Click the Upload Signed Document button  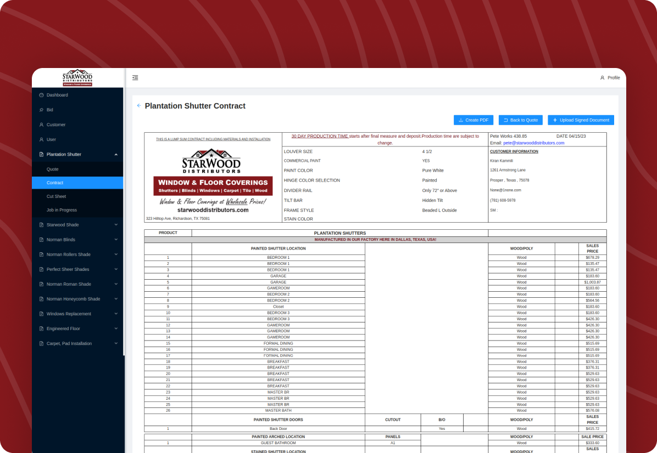click(x=581, y=120)
